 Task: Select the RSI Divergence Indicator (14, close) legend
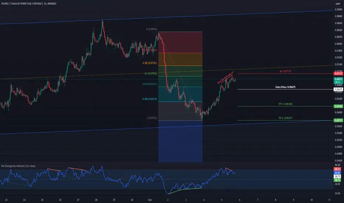[18, 166]
